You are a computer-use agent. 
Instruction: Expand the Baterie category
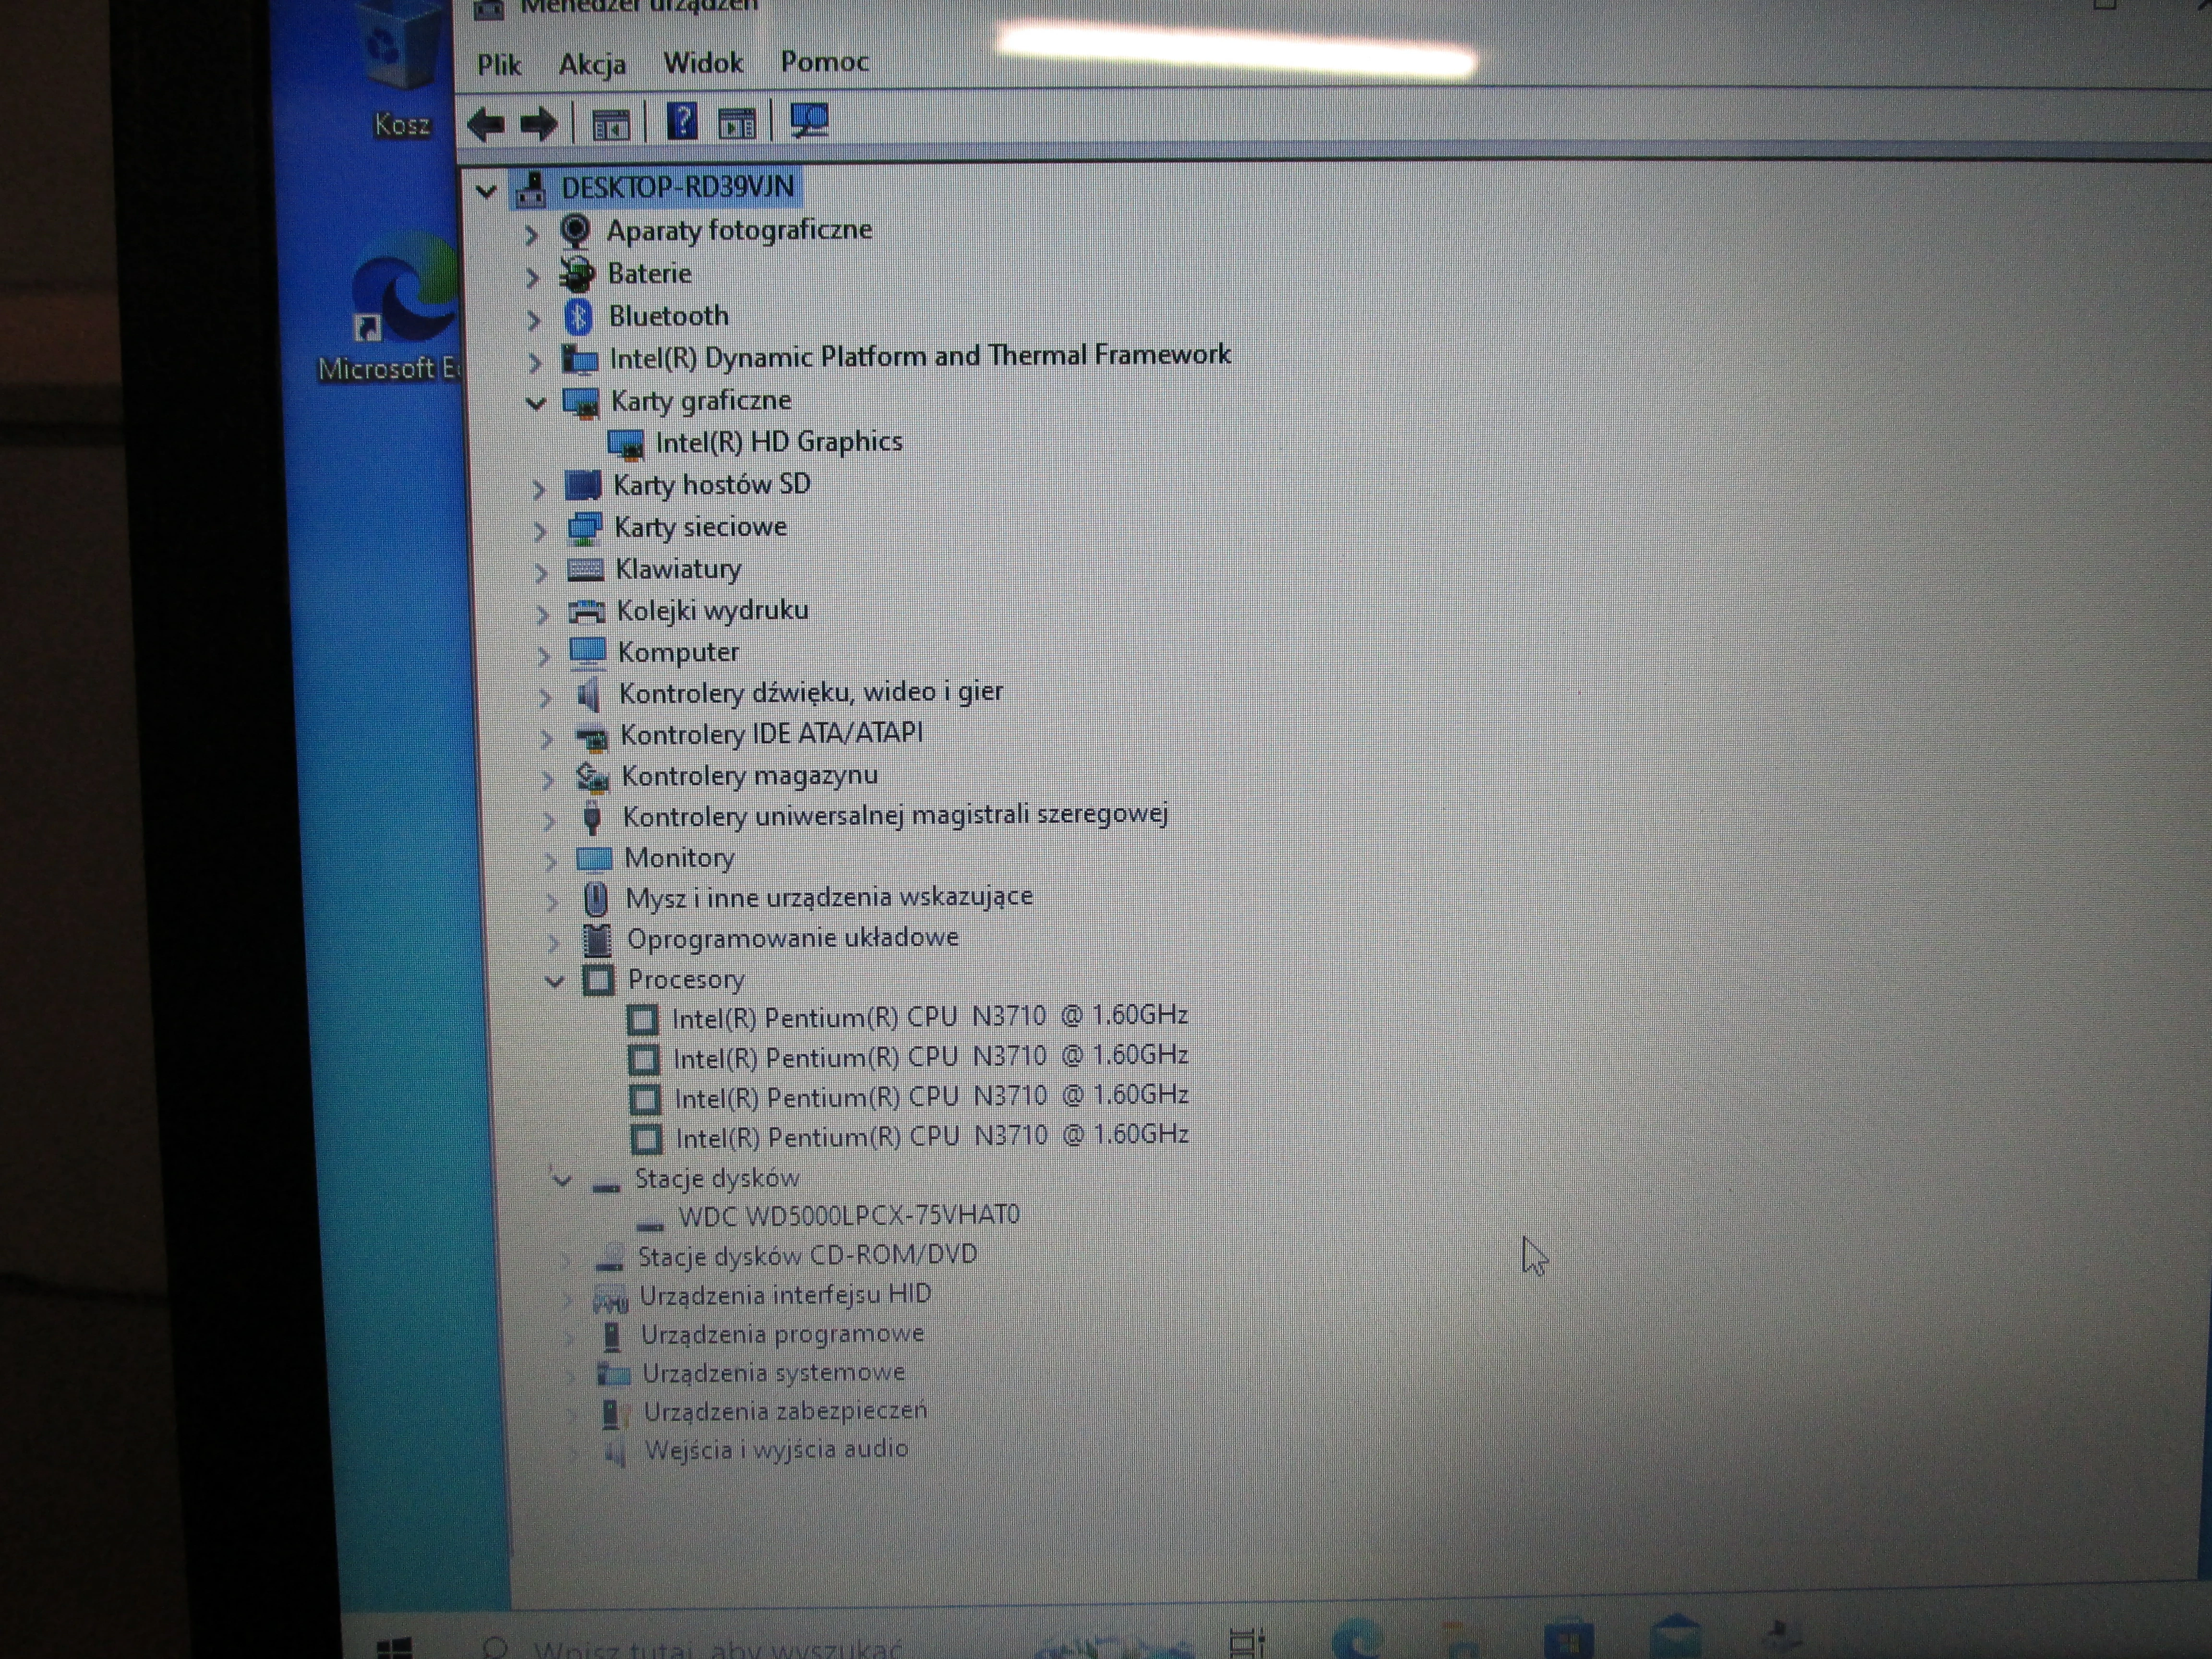[x=533, y=277]
